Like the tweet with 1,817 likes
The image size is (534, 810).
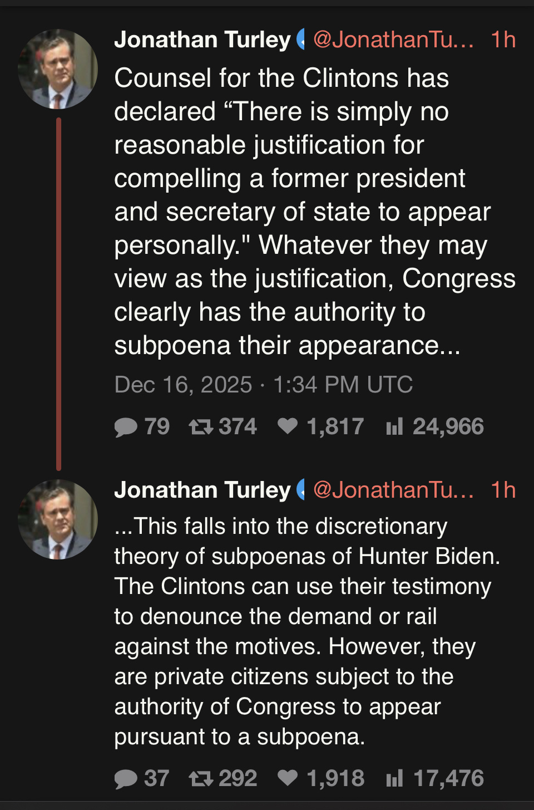(x=288, y=426)
